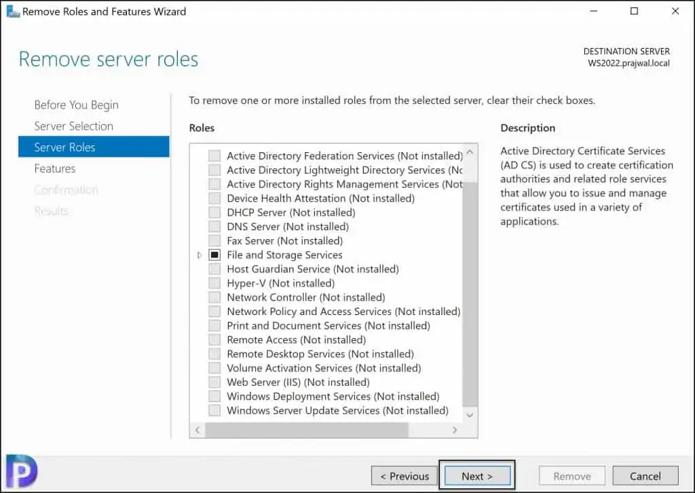695x493 pixels.
Task: Toggle Web Server (IIS) checkbox
Action: (214, 382)
